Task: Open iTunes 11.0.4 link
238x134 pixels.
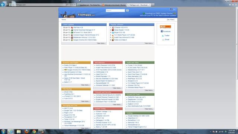Action: click(135, 66)
